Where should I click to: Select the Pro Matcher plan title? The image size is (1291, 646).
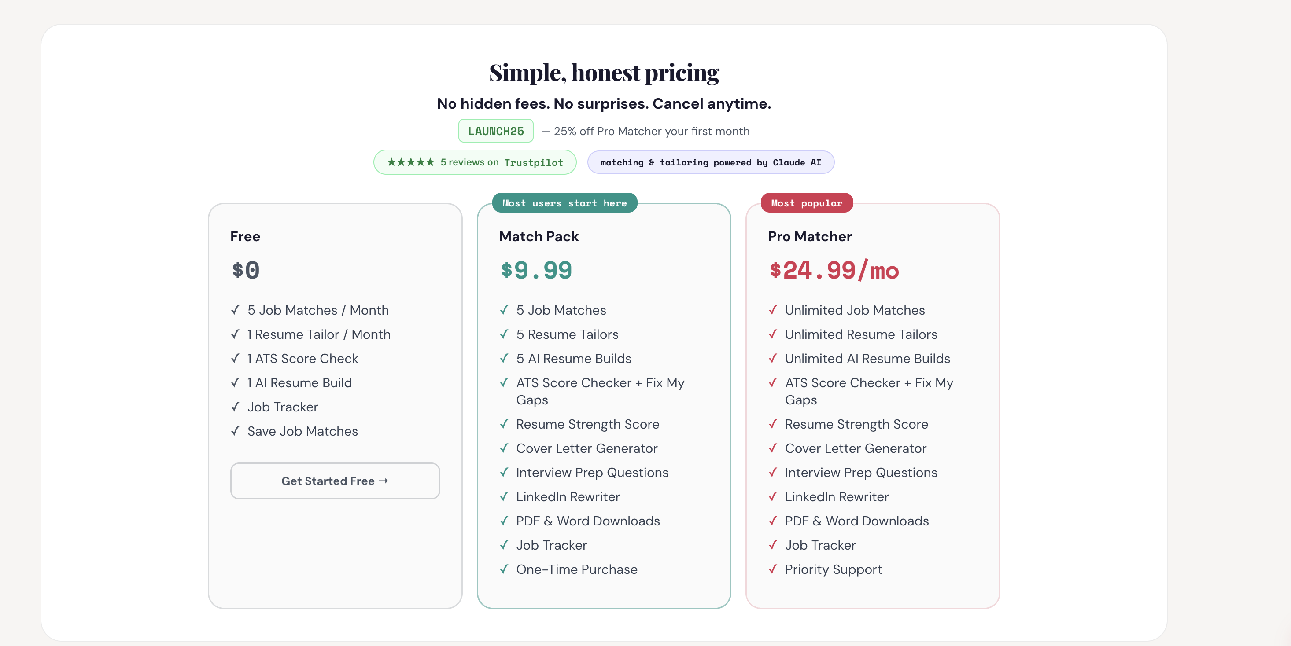pyautogui.click(x=810, y=236)
